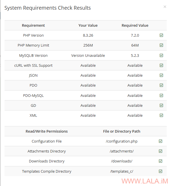
Task: Click the Downloads Directory permission check icon
Action: coord(160,161)
